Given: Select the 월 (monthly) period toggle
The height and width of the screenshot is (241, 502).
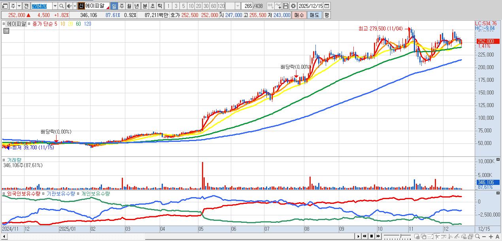Looking at the screenshot, I should 129,6.
